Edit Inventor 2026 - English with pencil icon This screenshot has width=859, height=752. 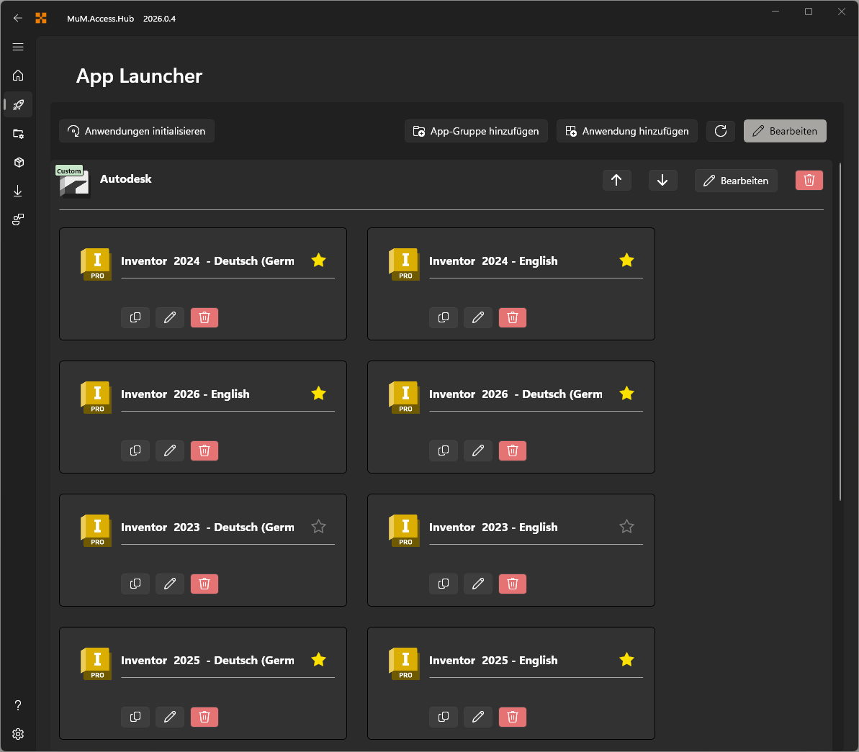pyautogui.click(x=170, y=450)
